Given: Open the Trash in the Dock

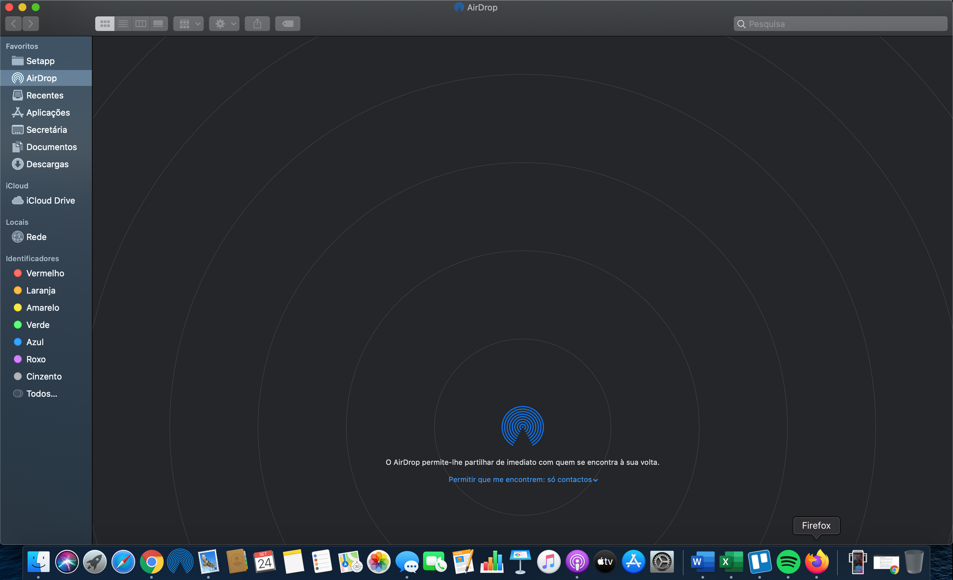Looking at the screenshot, I should coord(914,562).
